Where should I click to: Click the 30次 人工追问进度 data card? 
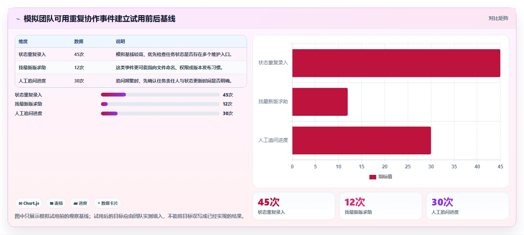[467, 206]
